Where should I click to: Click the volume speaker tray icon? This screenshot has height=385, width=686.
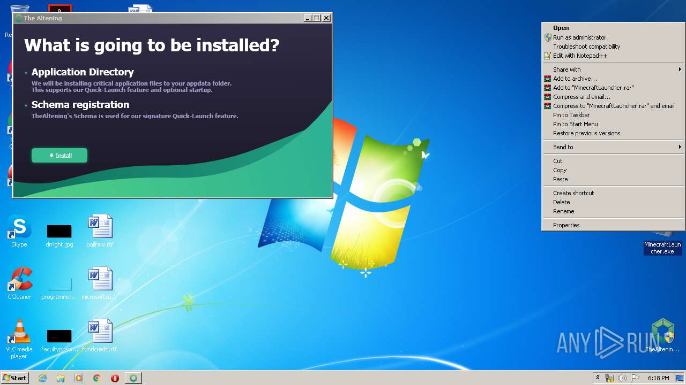click(x=622, y=378)
